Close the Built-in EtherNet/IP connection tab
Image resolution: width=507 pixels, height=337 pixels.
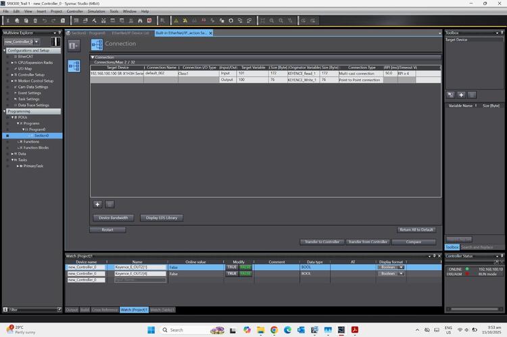(210, 32)
